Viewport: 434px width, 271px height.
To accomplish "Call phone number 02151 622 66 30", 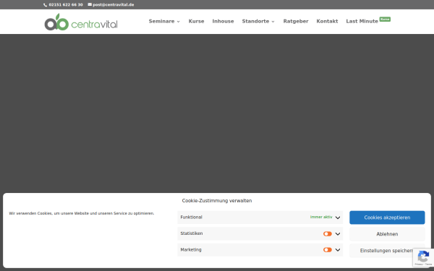I will [66, 5].
